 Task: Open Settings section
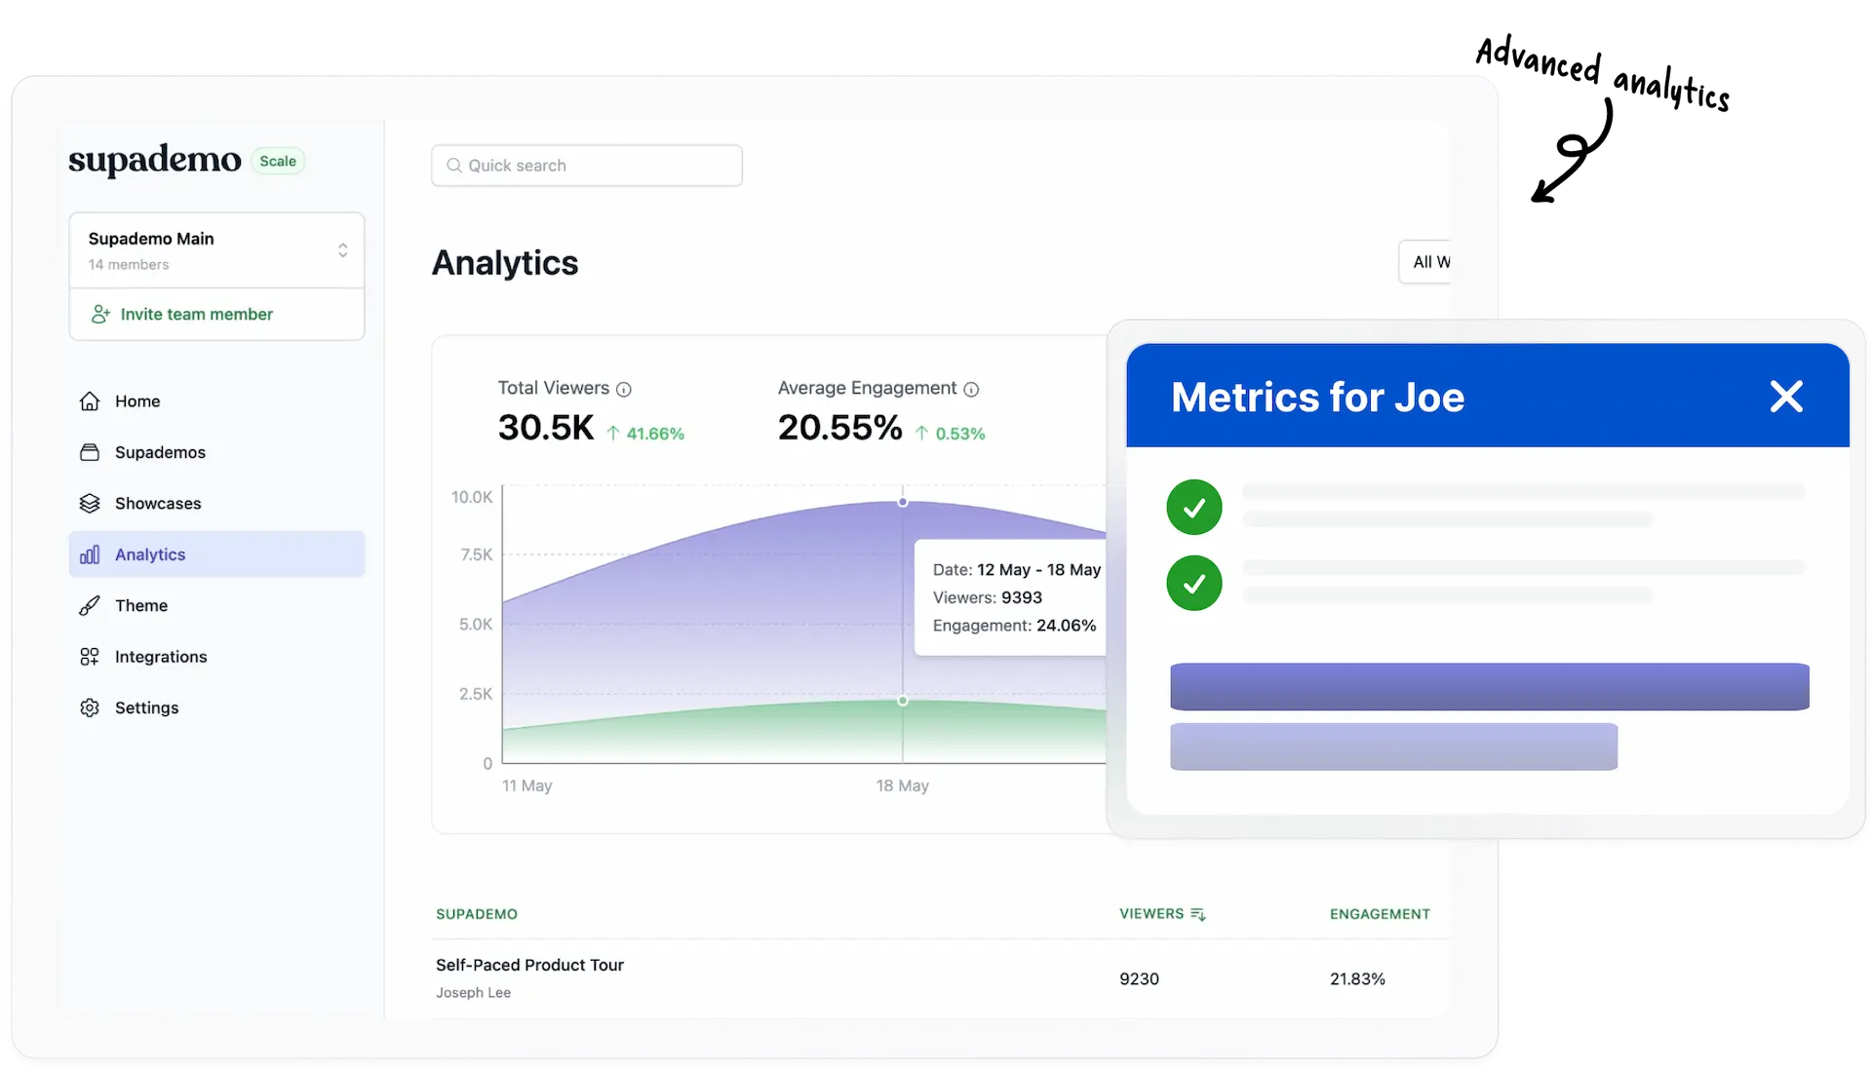coord(146,708)
